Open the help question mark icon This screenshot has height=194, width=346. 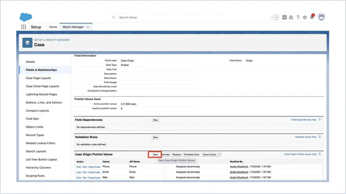click(x=298, y=17)
